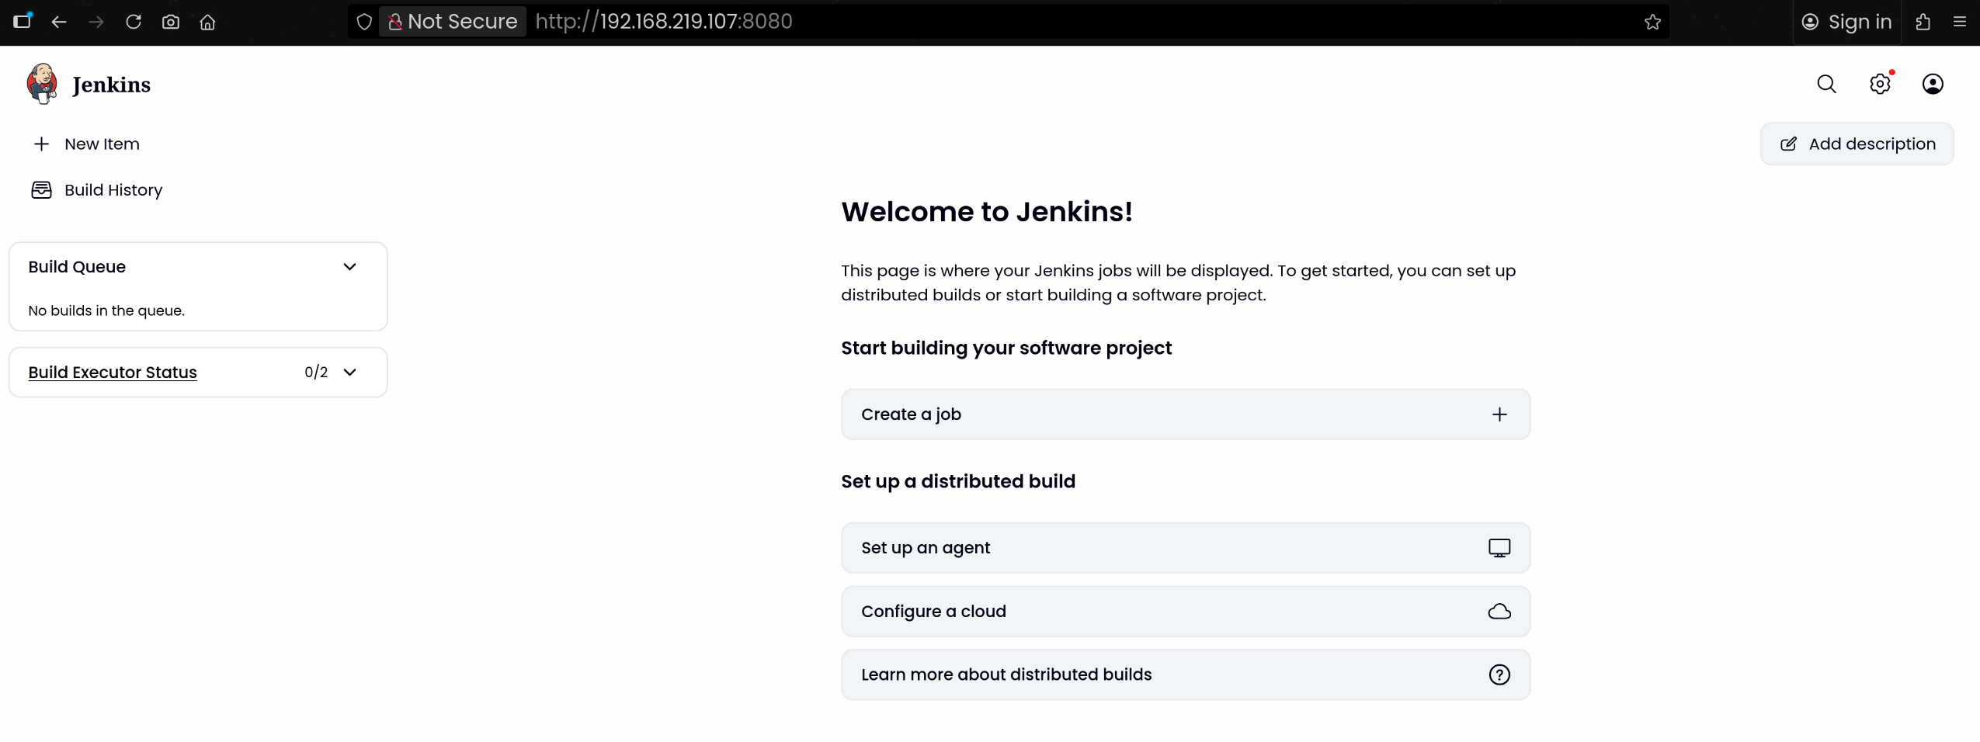Click the monitor icon in Set up an agent
The height and width of the screenshot is (742, 1980).
(1499, 548)
